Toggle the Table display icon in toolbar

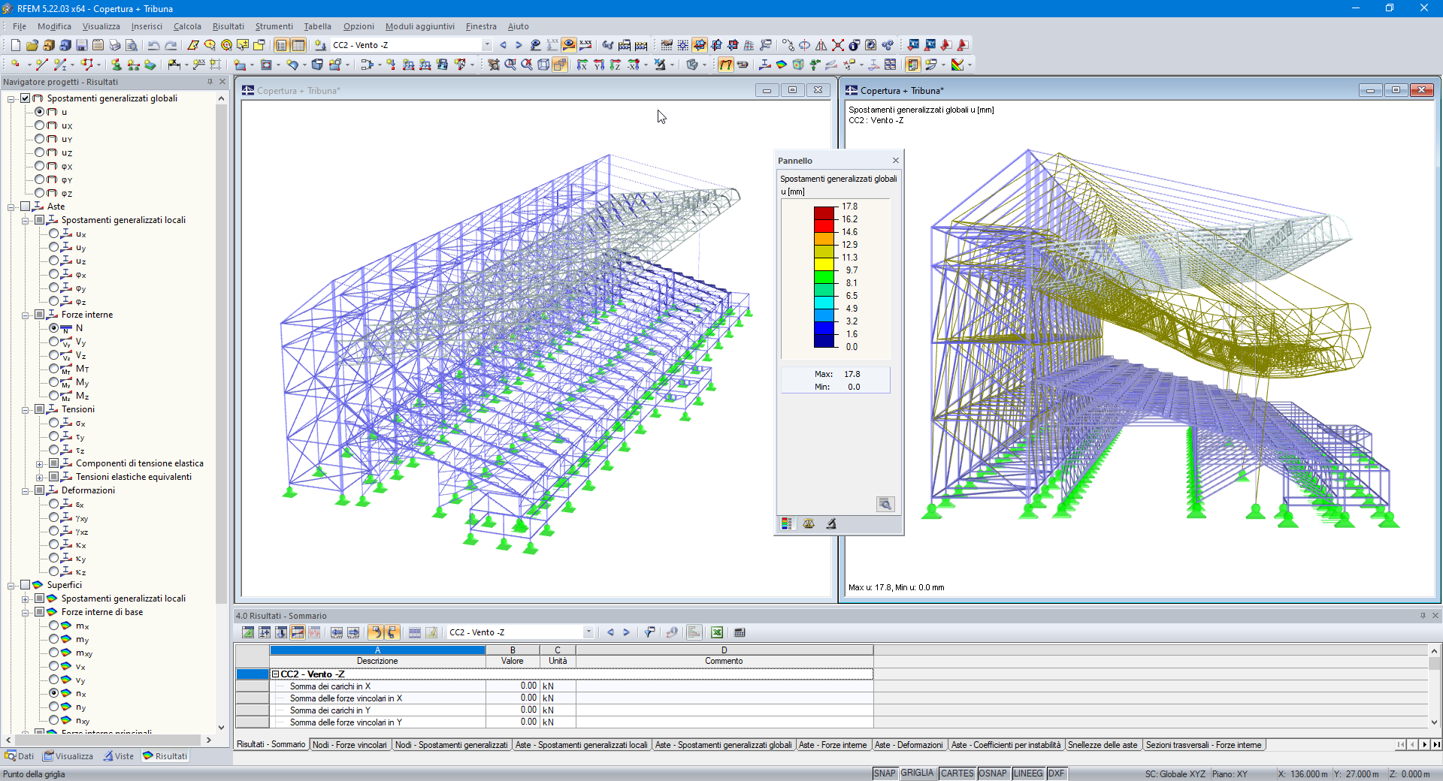tap(298, 45)
